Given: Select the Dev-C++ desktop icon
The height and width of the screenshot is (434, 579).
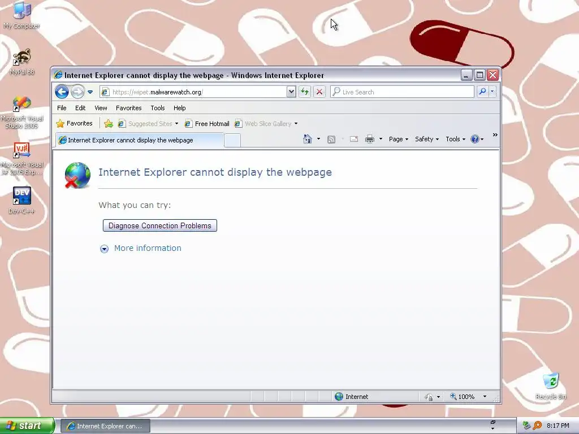Looking at the screenshot, I should pyautogui.click(x=22, y=201).
